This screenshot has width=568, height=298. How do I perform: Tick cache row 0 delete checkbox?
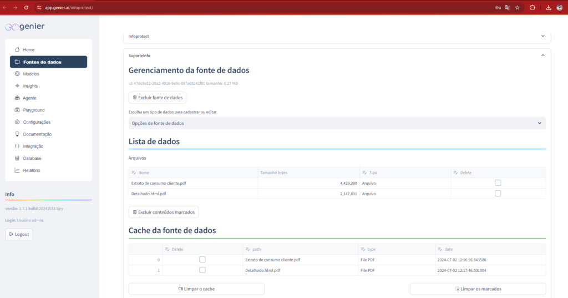point(202,259)
